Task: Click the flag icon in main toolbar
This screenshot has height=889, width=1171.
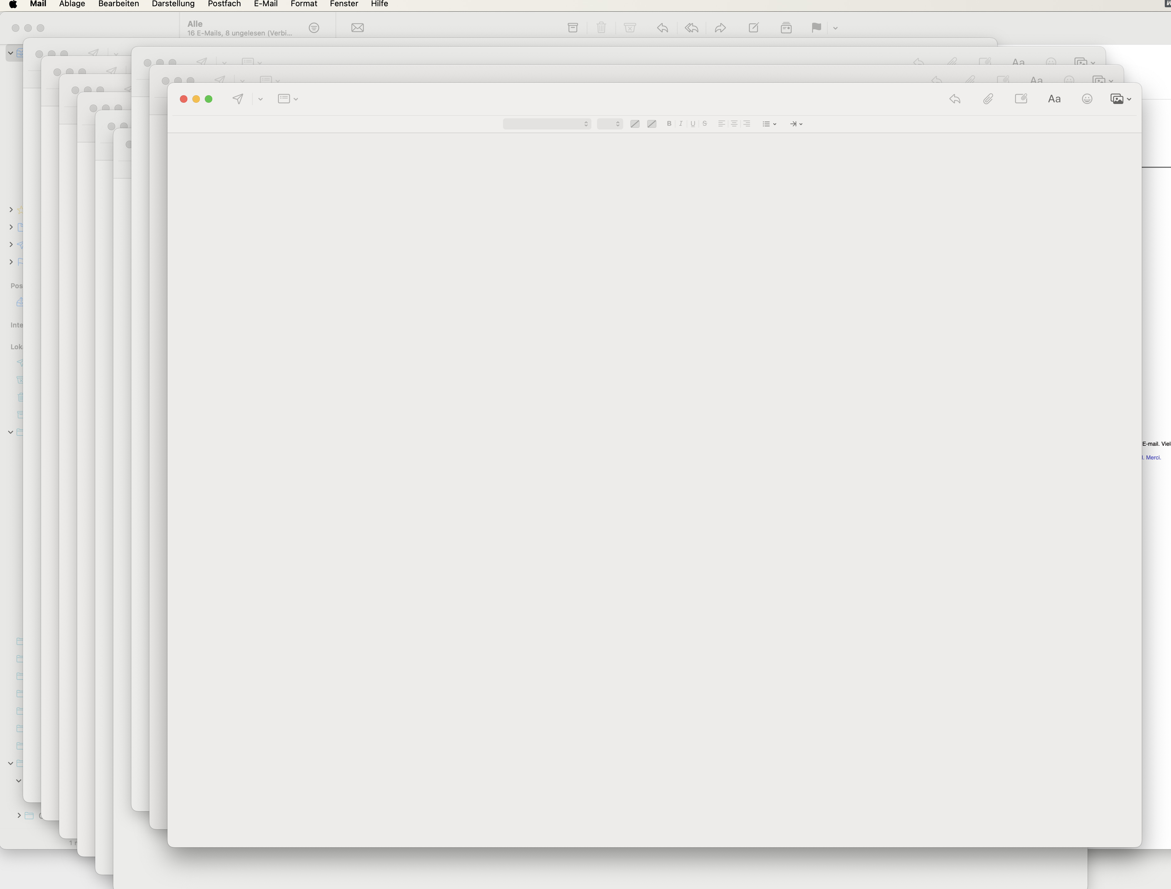Action: pos(816,27)
